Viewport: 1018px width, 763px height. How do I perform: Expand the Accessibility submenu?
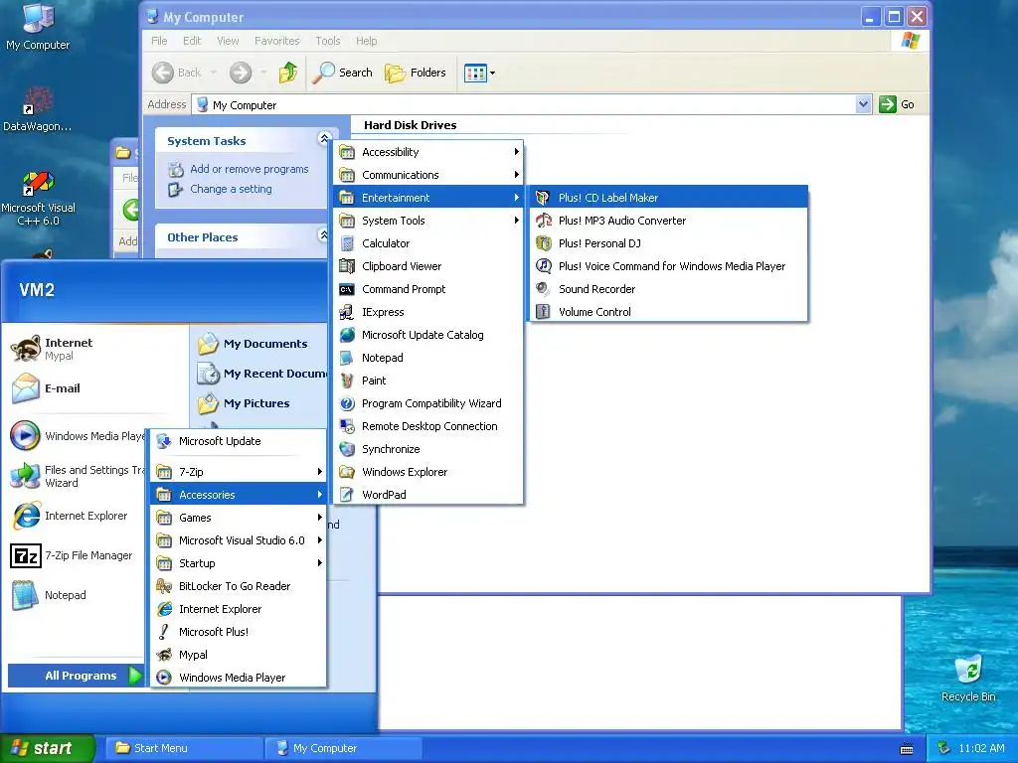428,152
